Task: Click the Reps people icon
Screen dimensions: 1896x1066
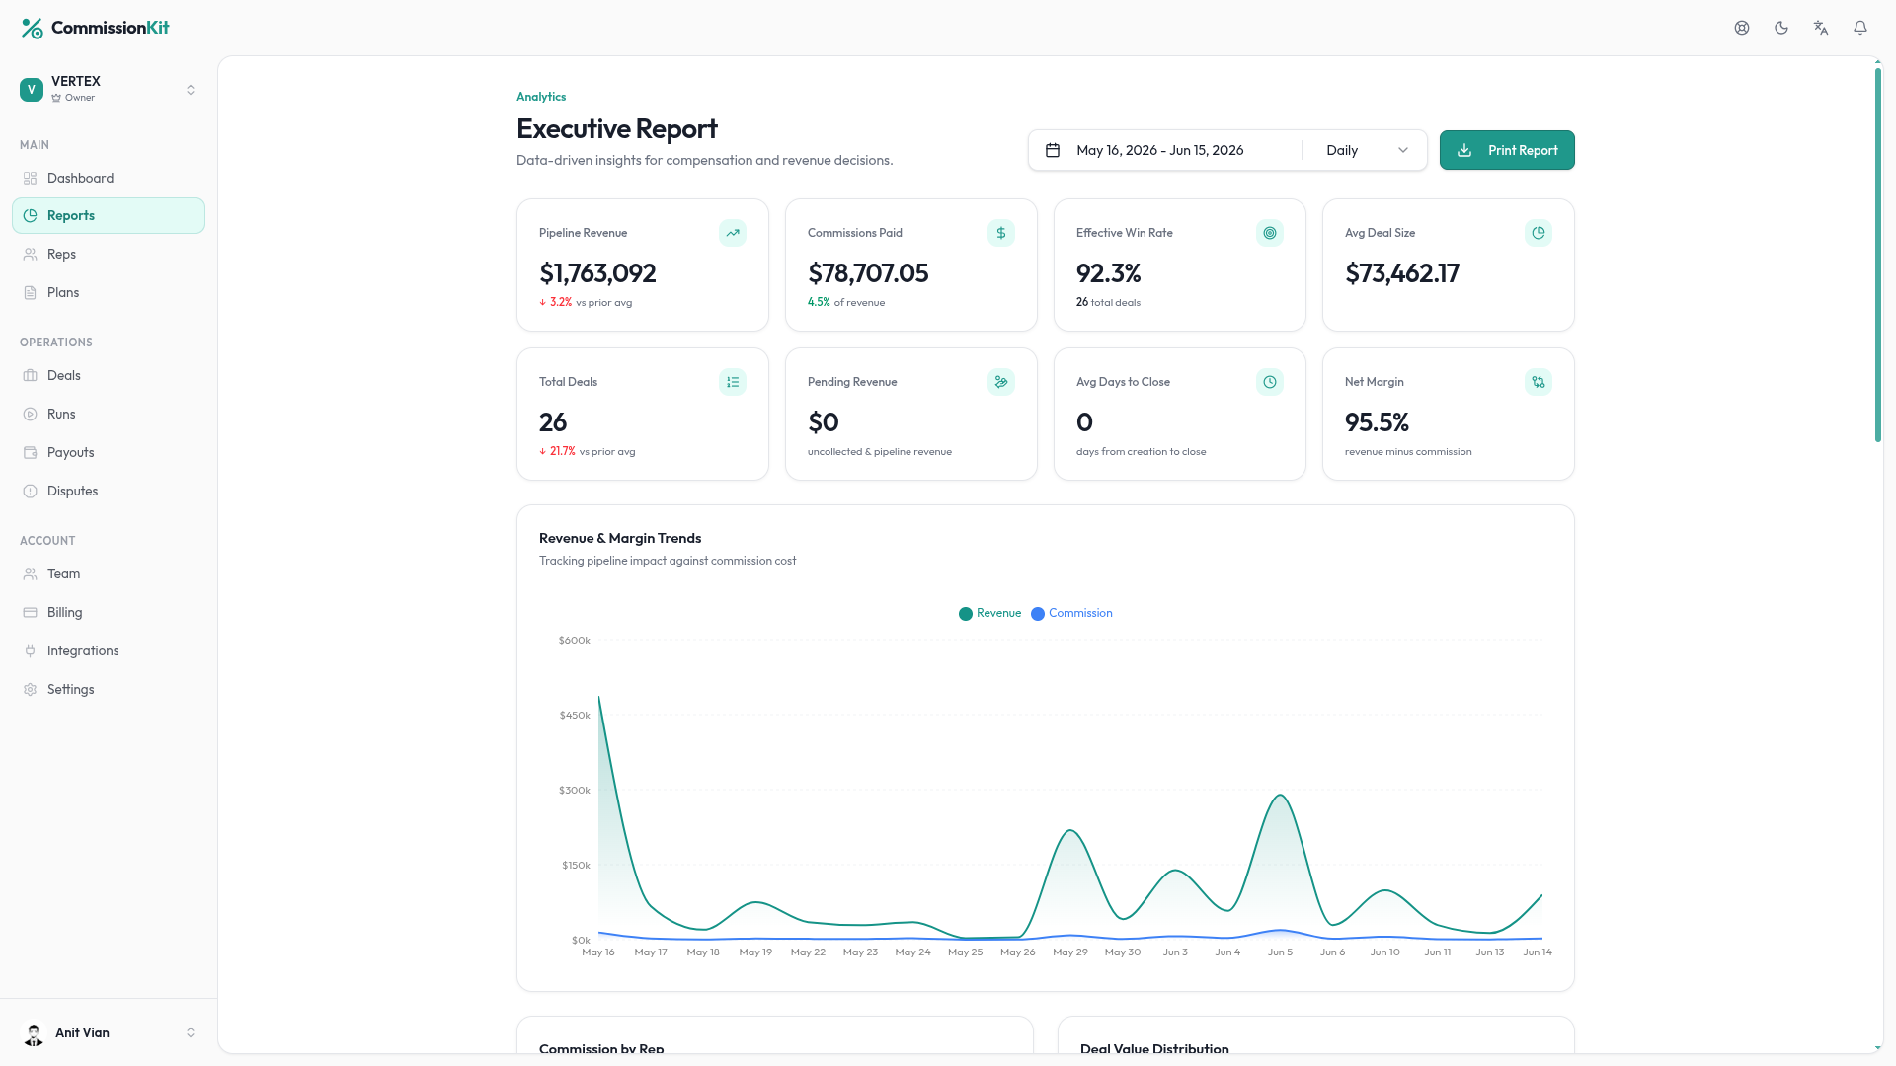Action: [x=31, y=254]
